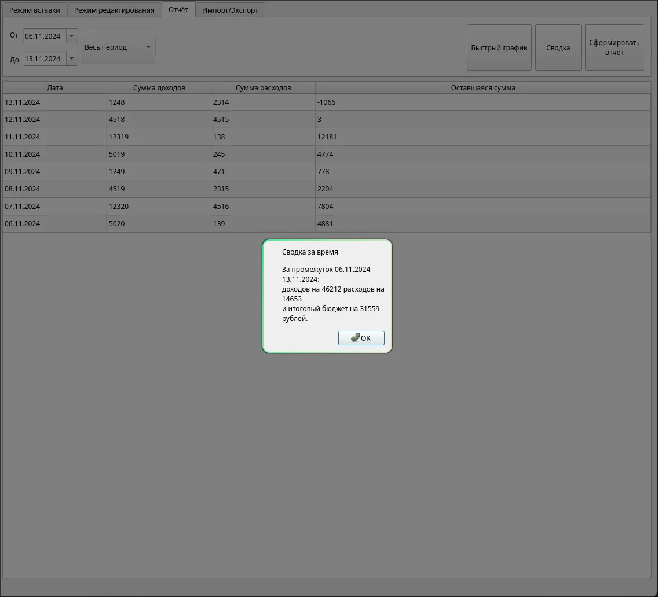Switch to the Режим редактирования tab
This screenshot has width=658, height=597.
coord(114,10)
